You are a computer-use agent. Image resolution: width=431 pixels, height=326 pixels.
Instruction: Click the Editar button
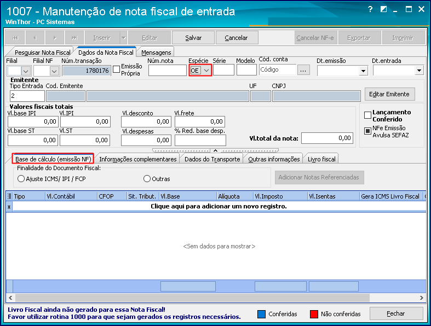point(150,38)
